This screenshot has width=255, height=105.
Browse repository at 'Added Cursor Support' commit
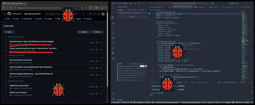pyautogui.click(x=100, y=94)
